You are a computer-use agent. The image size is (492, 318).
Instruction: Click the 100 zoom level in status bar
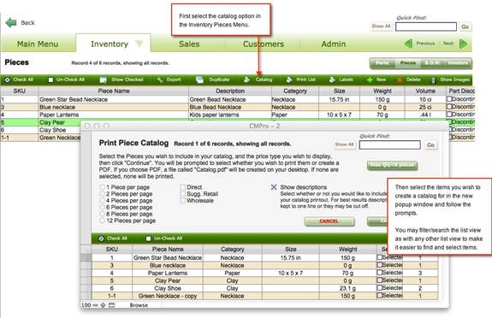pos(86,305)
